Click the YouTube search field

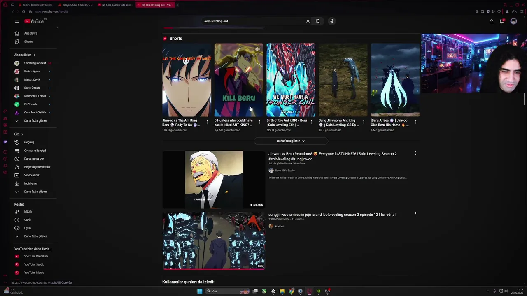coord(253,21)
